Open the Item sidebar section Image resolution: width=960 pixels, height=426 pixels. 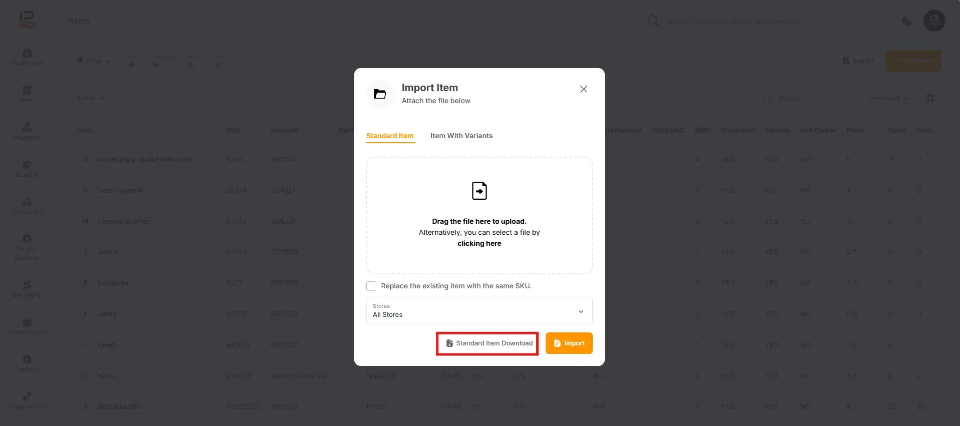(27, 94)
